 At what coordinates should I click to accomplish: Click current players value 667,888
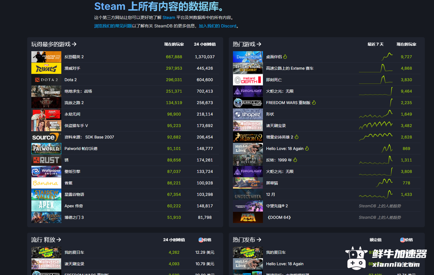click(174, 57)
